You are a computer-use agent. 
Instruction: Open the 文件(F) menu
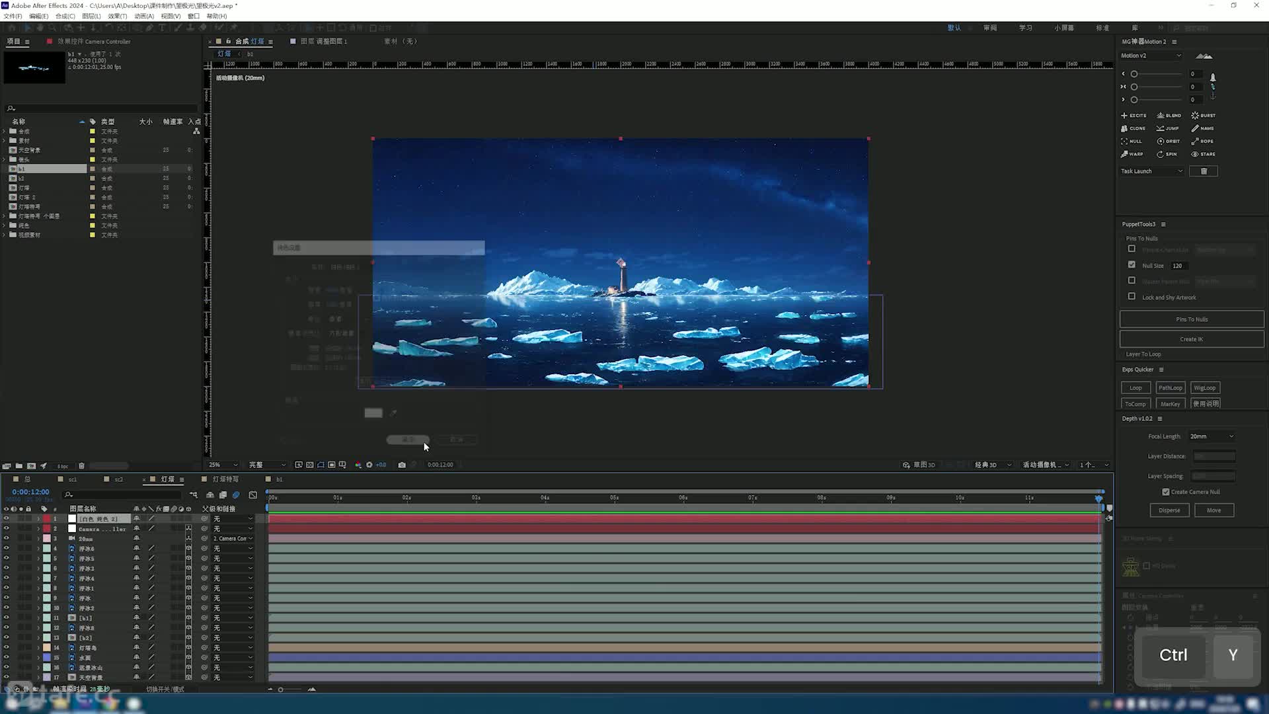[13, 16]
